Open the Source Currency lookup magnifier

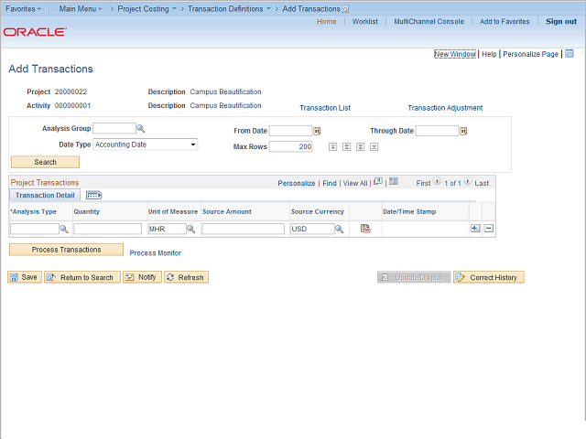click(340, 229)
